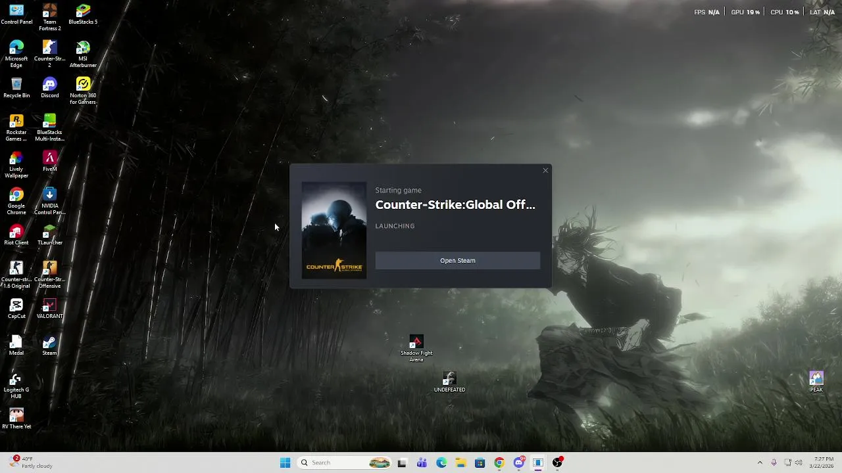Select the Recycle Bin icon
This screenshot has width=842, height=473.
click(x=16, y=88)
